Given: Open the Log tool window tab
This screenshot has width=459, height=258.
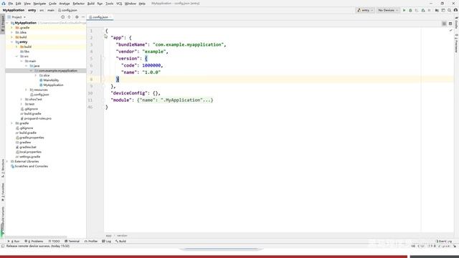Looking at the screenshot, I should click(107, 242).
